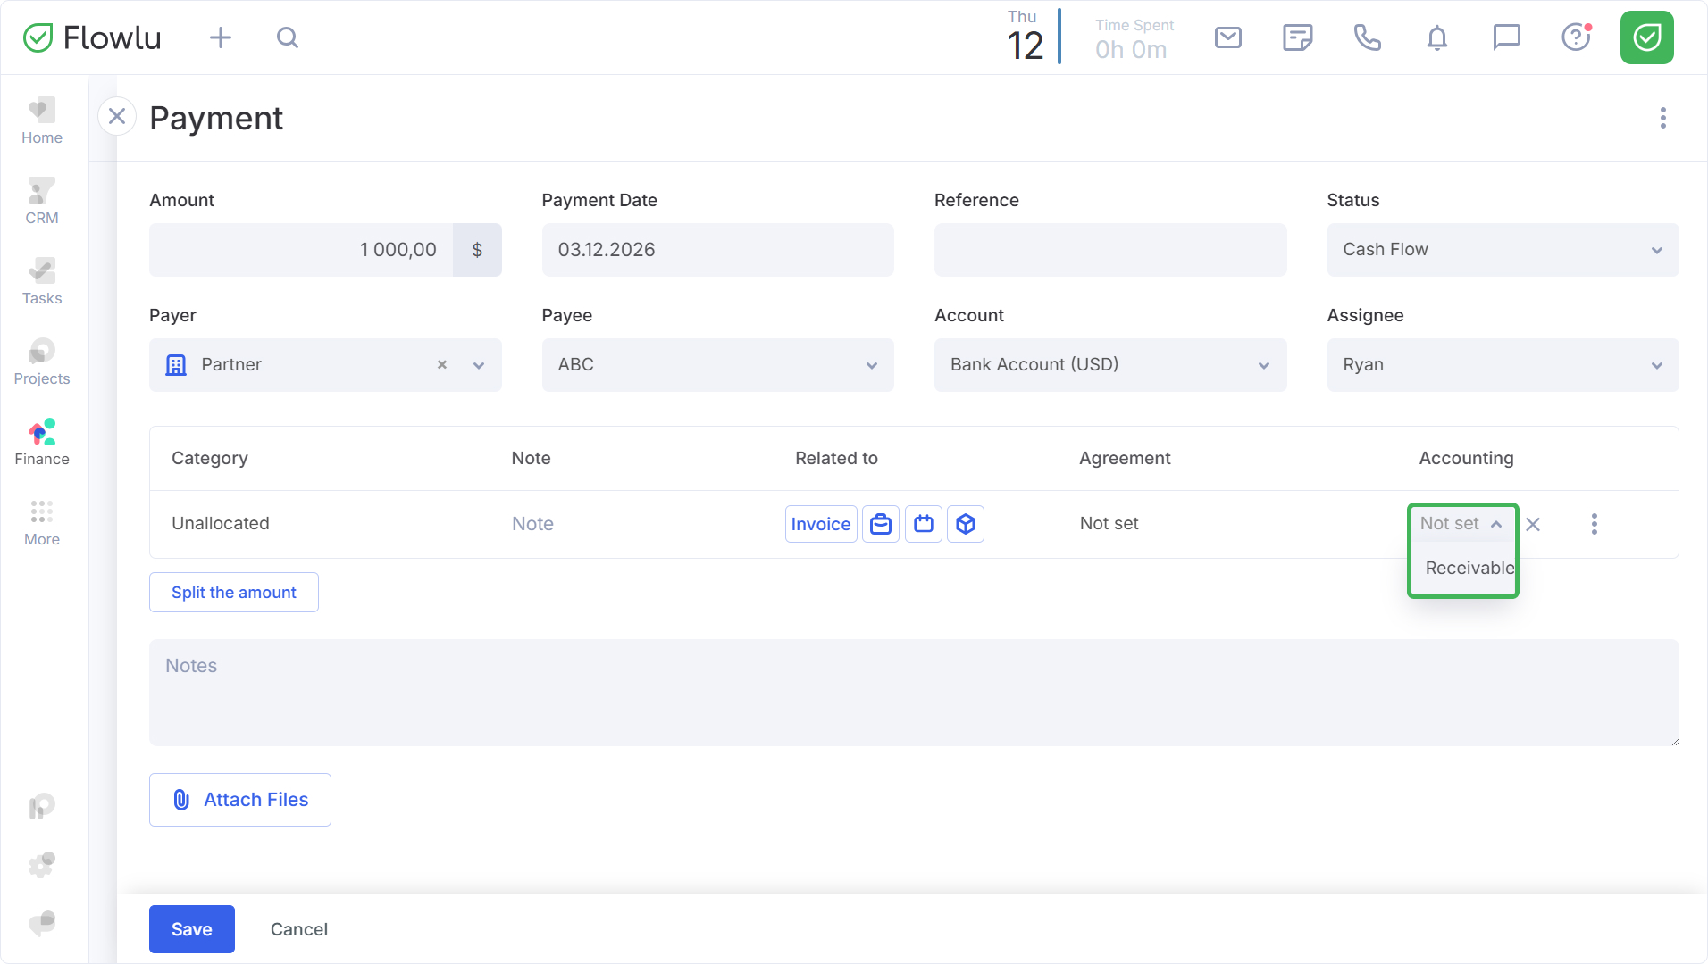The width and height of the screenshot is (1708, 964).
Task: Open the global search magnifier
Action: (287, 37)
